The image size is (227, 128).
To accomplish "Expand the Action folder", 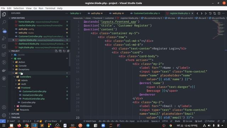I will [13, 62].
